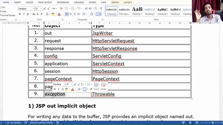Open the PAGE LAYOUT tab
The width and height of the screenshot is (223, 125).
(x=45, y=2)
